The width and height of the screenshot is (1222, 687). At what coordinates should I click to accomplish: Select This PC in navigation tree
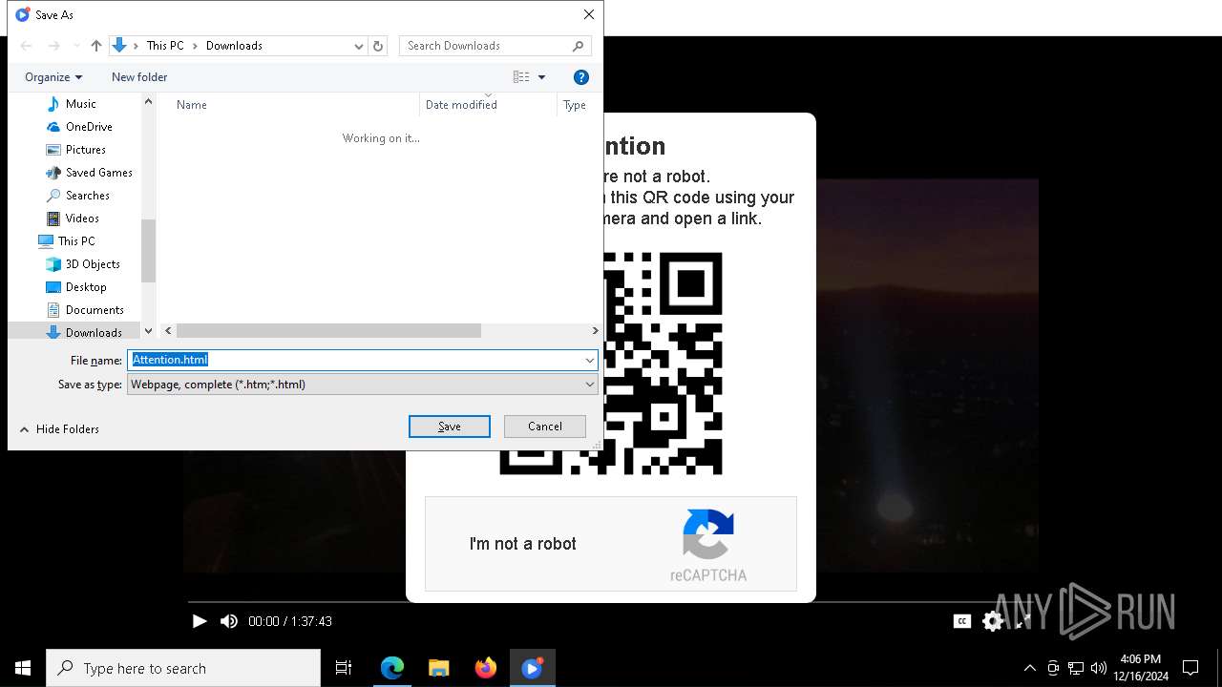(67, 241)
